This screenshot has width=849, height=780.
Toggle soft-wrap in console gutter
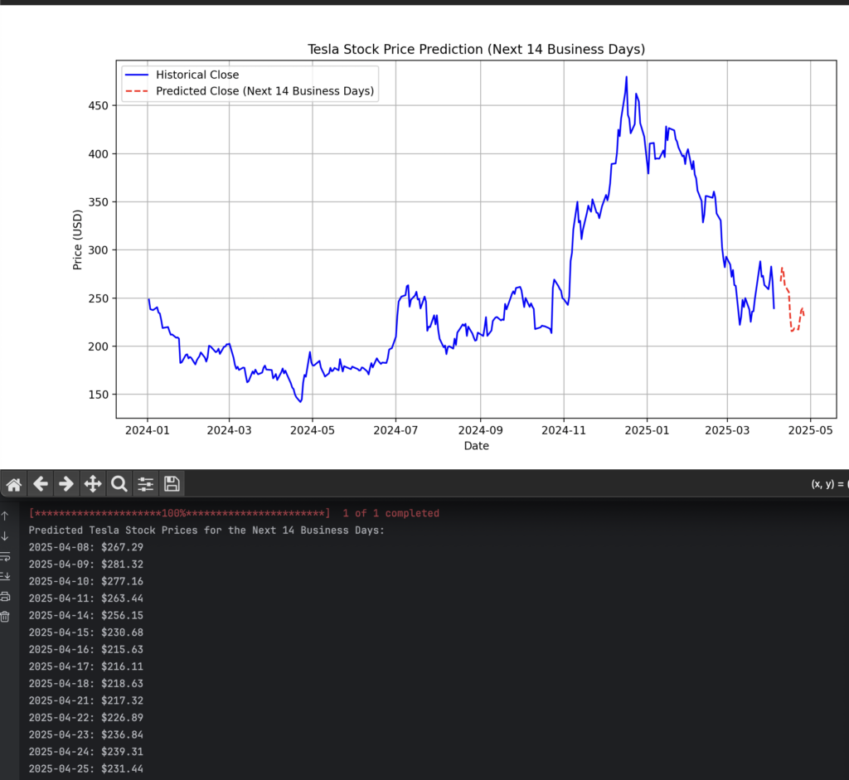click(x=5, y=556)
